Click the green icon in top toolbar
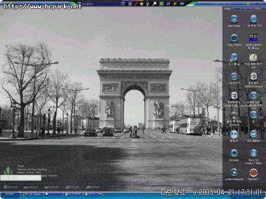 (x=161, y=4)
